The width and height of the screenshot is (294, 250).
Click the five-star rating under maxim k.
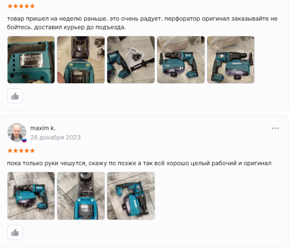21,151
